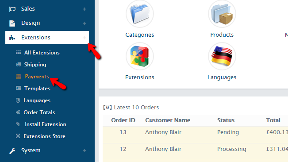Click the Pending status cell
The width and height of the screenshot is (288, 162).
tap(228, 132)
